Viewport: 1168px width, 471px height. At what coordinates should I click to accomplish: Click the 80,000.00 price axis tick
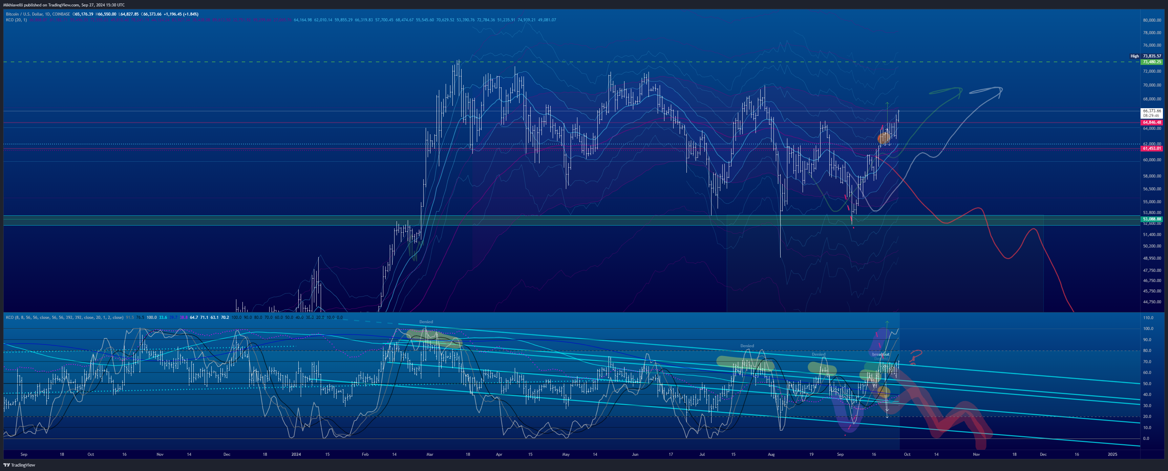click(1152, 20)
